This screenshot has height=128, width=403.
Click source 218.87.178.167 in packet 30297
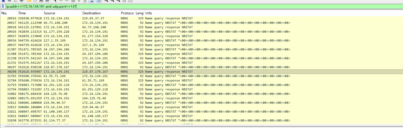56,67
